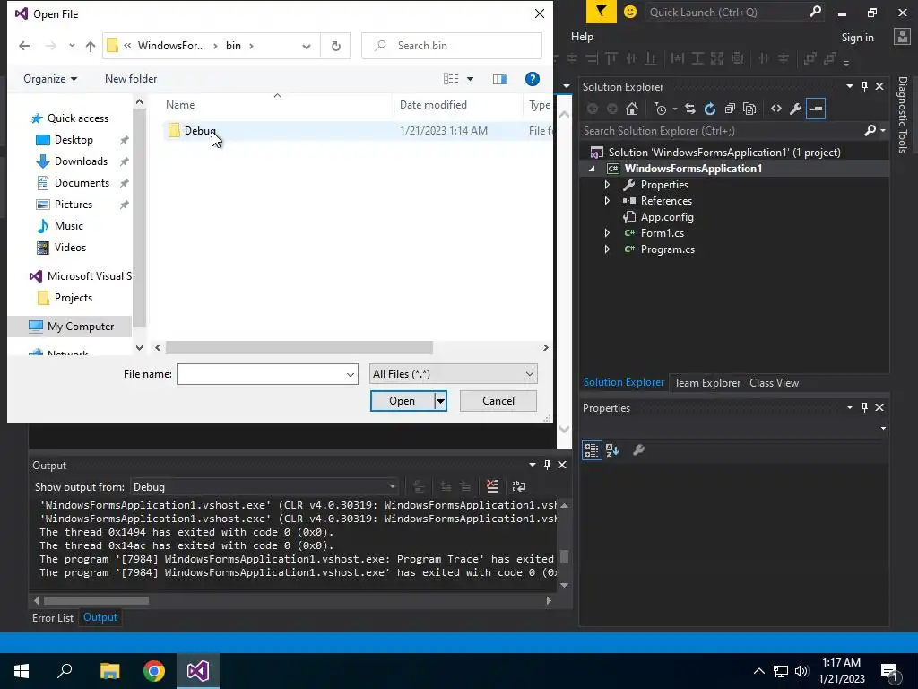The image size is (918, 689).
Task: Click the Open button in dialog
Action: pos(403,401)
